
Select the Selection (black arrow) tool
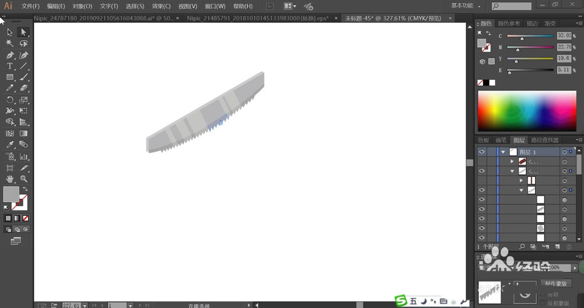pyautogui.click(x=10, y=32)
